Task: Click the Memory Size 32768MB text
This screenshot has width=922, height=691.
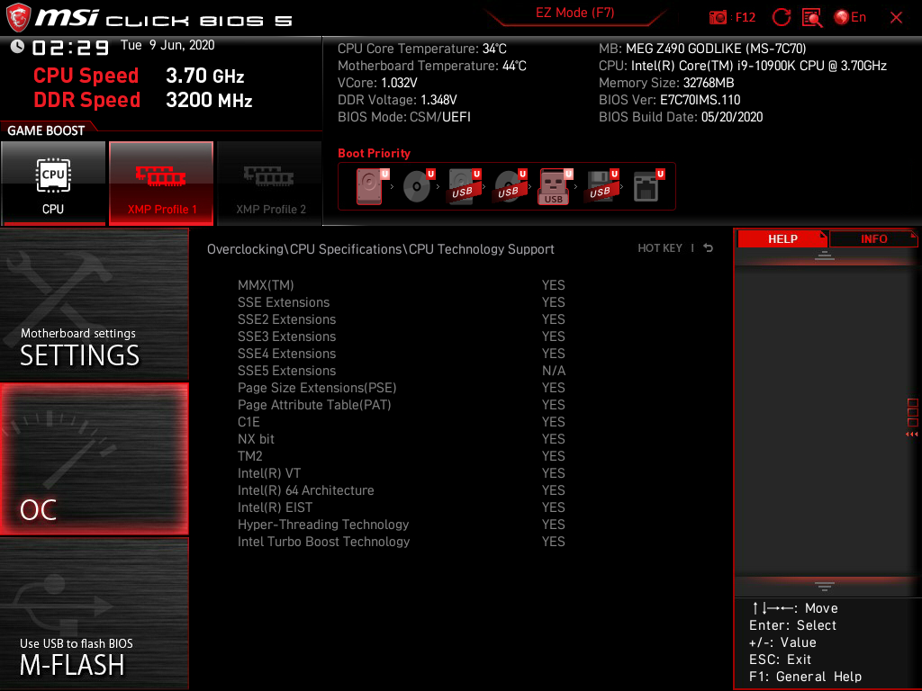Action: point(666,83)
